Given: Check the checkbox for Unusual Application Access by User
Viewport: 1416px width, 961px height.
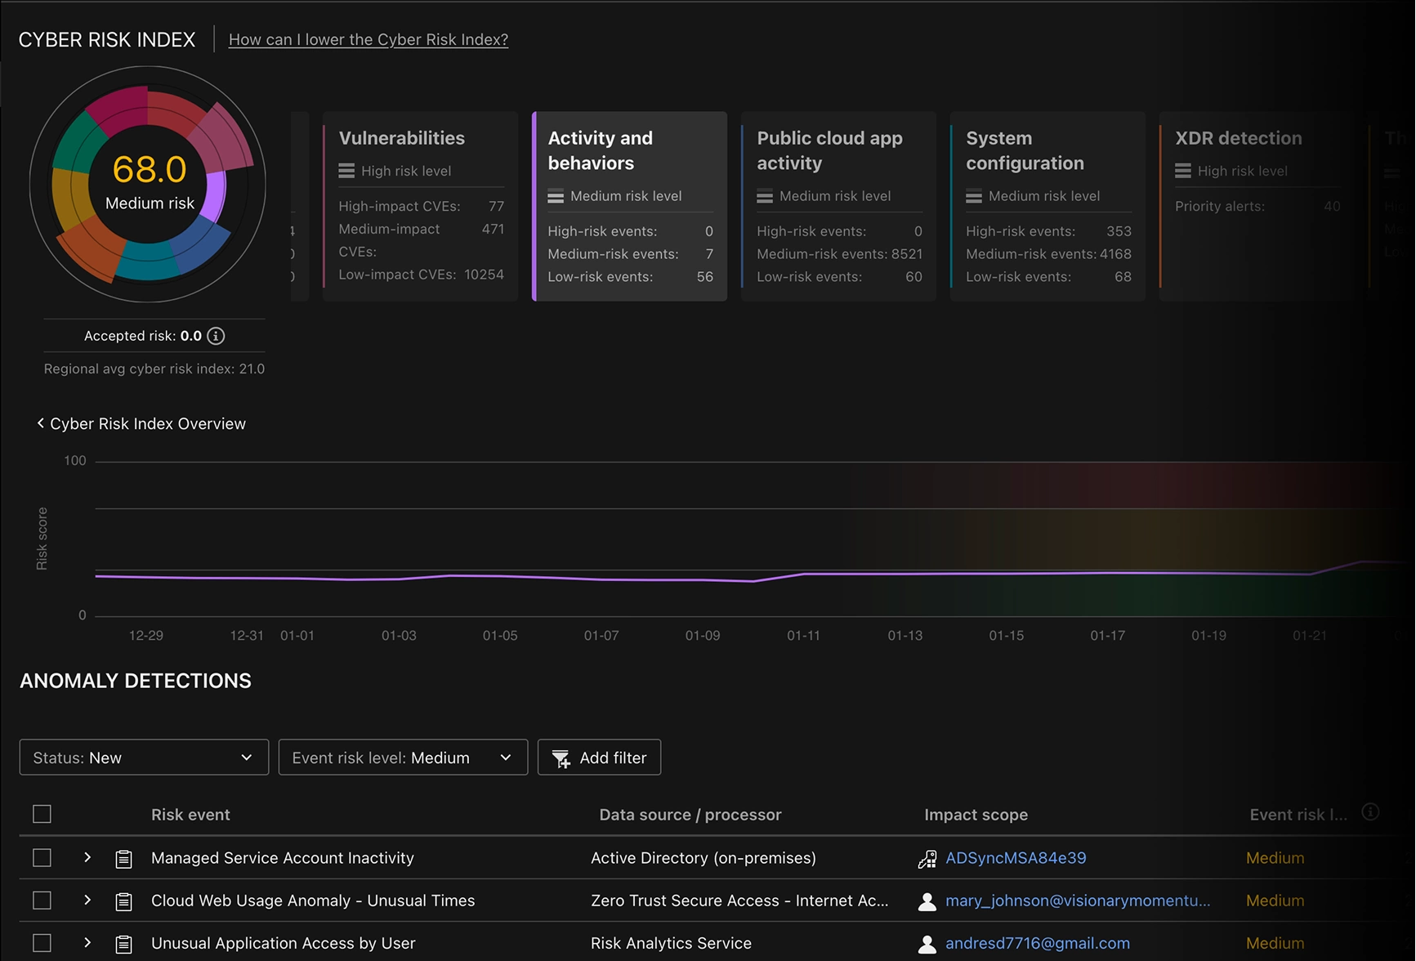Looking at the screenshot, I should tap(42, 942).
